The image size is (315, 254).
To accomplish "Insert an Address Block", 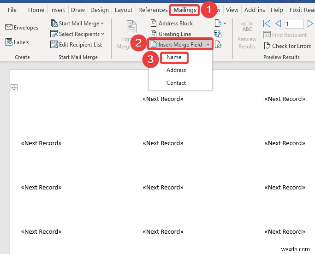I will (172, 24).
